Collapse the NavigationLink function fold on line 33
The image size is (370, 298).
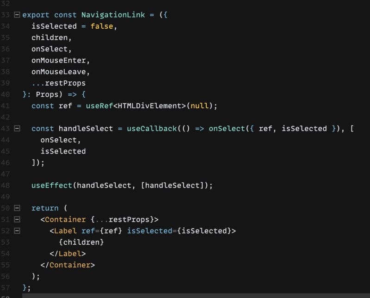click(x=17, y=15)
